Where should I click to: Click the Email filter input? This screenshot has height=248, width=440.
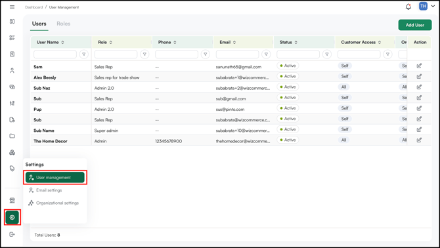(x=237, y=54)
